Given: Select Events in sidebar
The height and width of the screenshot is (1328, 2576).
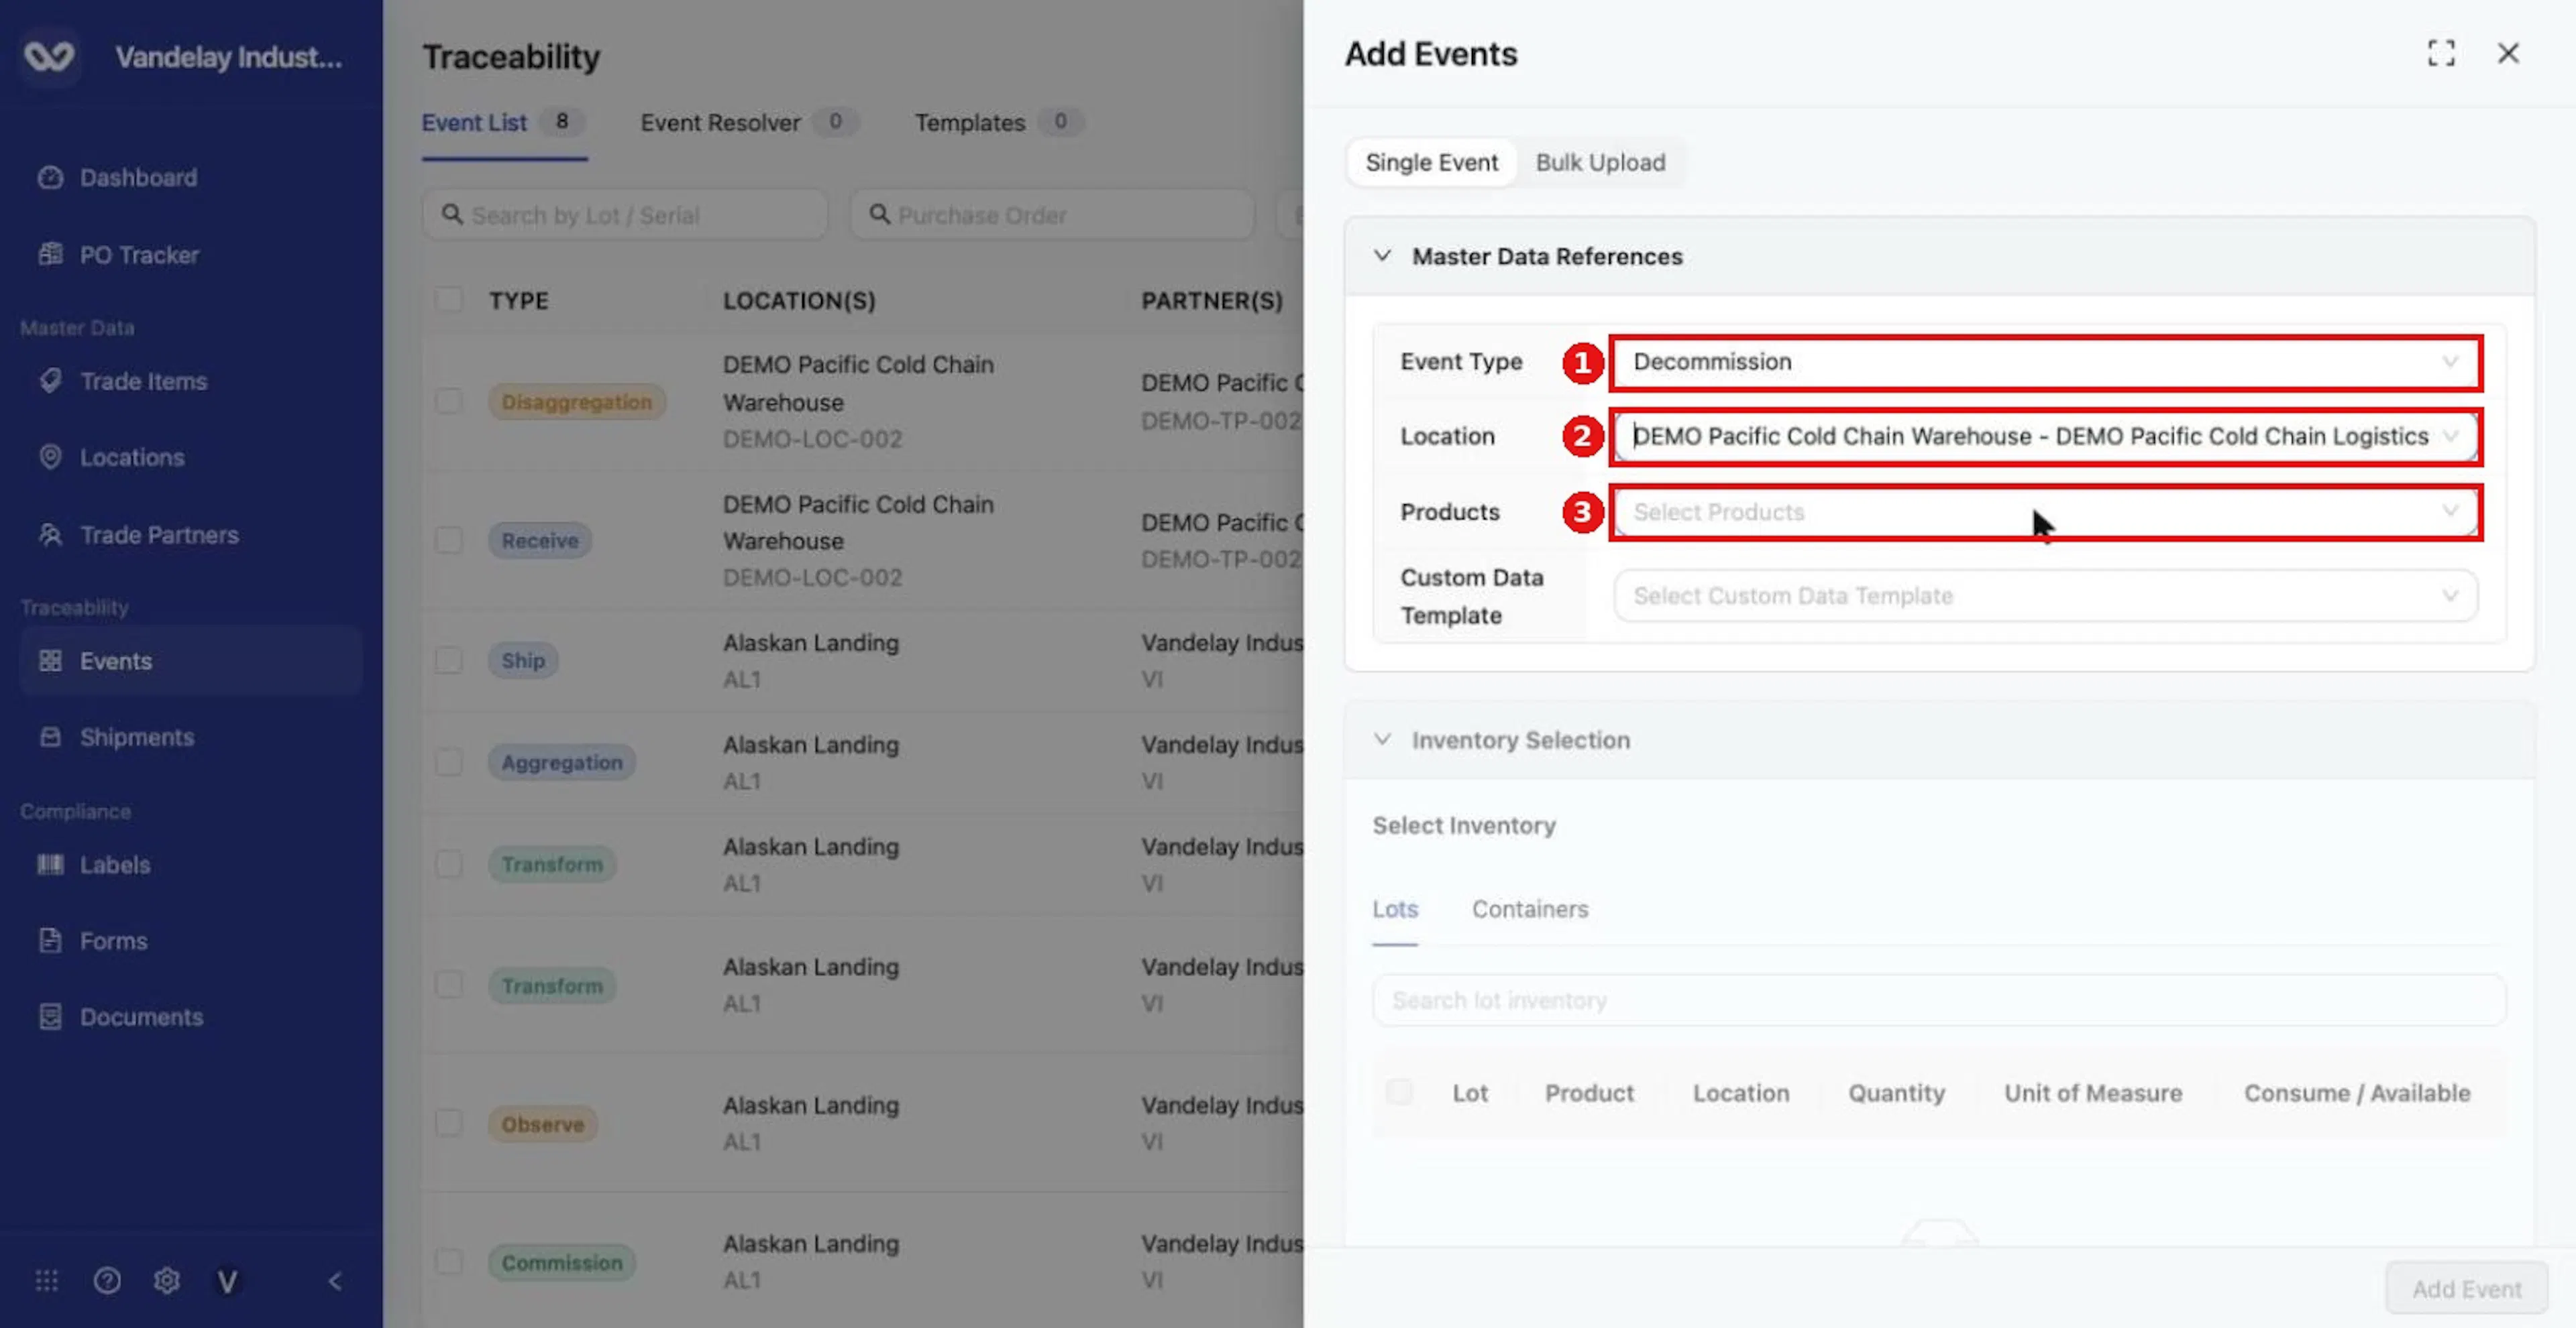Looking at the screenshot, I should click(190, 660).
